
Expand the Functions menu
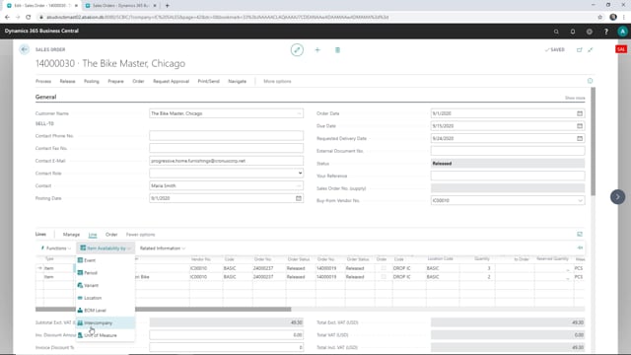pos(56,248)
